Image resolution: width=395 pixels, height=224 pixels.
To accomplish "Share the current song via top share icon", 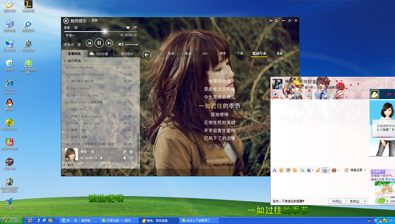I will (x=135, y=28).
